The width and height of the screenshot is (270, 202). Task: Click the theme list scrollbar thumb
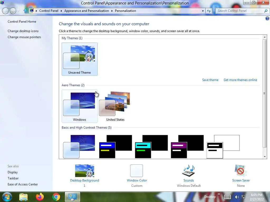[x=265, y=93]
